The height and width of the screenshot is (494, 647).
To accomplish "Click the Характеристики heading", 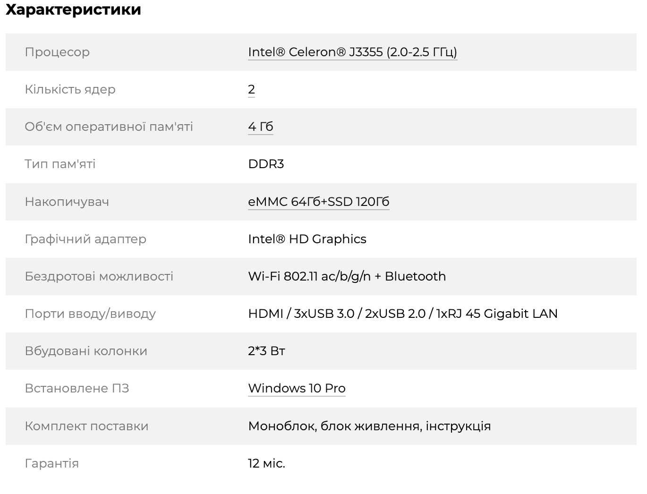I will (73, 9).
